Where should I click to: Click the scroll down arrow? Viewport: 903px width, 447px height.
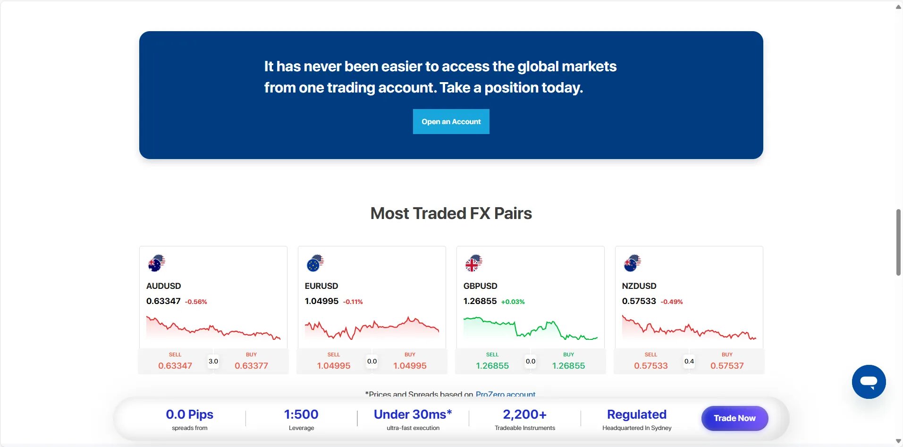898,441
